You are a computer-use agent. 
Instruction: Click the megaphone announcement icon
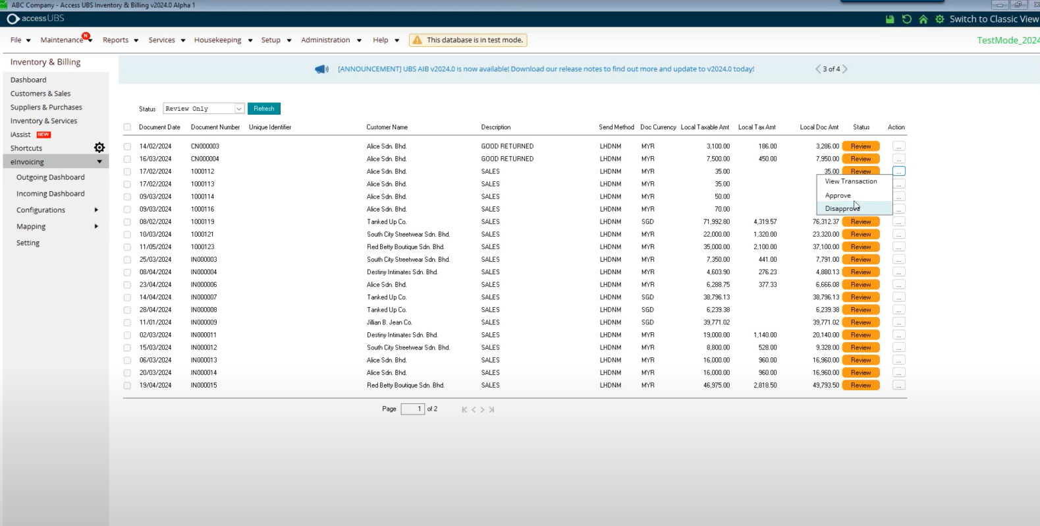[x=321, y=69]
